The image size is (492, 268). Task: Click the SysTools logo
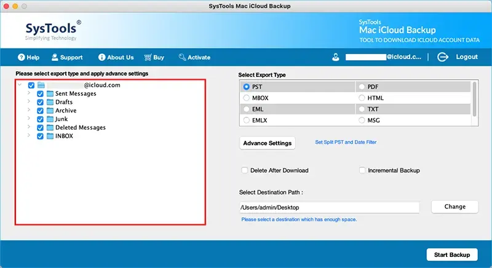coord(53,30)
